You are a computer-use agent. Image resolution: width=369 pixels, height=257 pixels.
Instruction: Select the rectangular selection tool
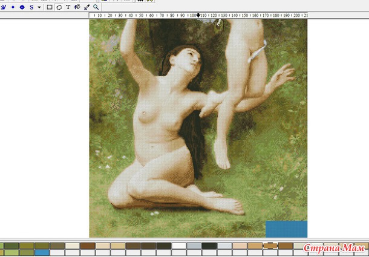(x=50, y=7)
